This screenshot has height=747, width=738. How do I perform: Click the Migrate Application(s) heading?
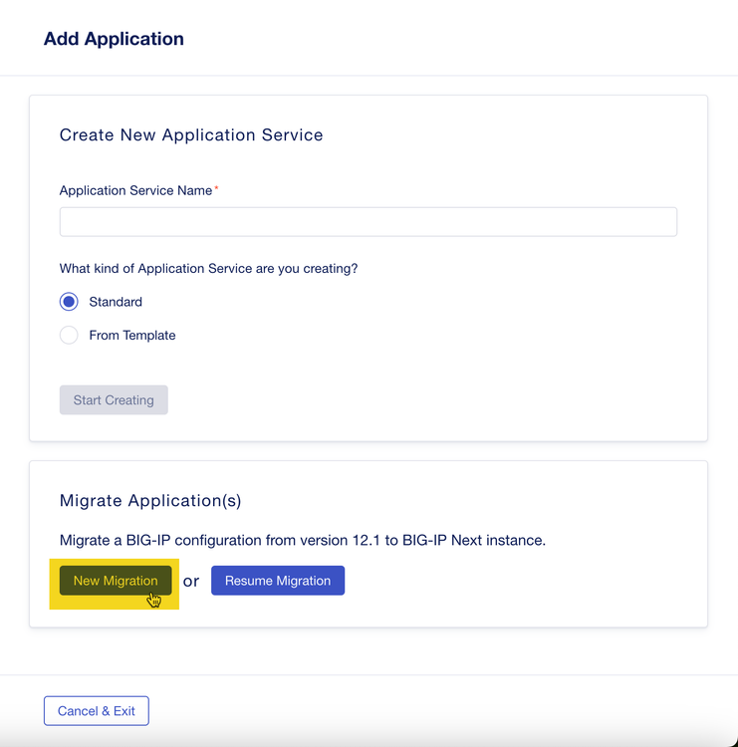(x=150, y=501)
